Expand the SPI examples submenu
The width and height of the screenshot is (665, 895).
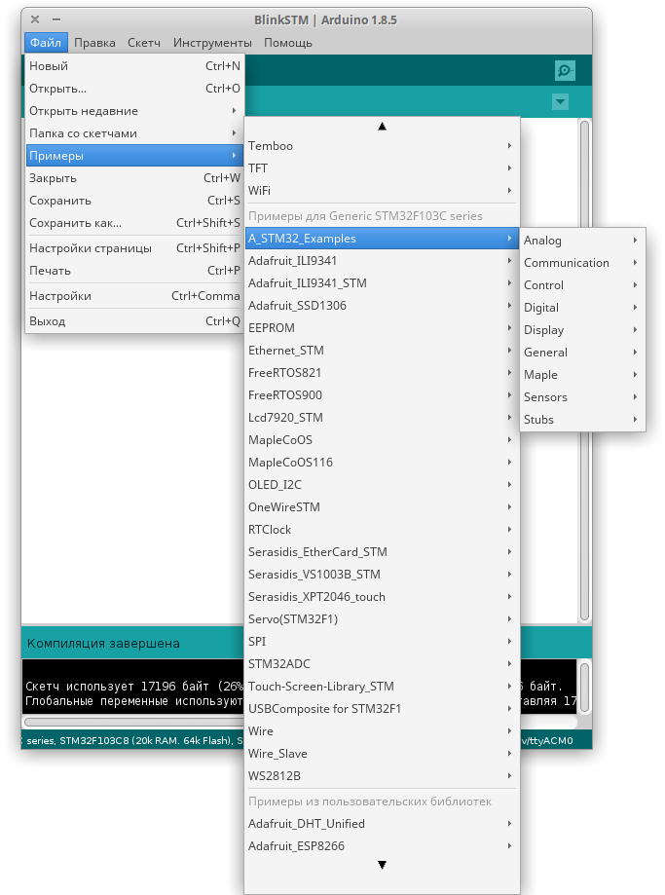click(382, 641)
